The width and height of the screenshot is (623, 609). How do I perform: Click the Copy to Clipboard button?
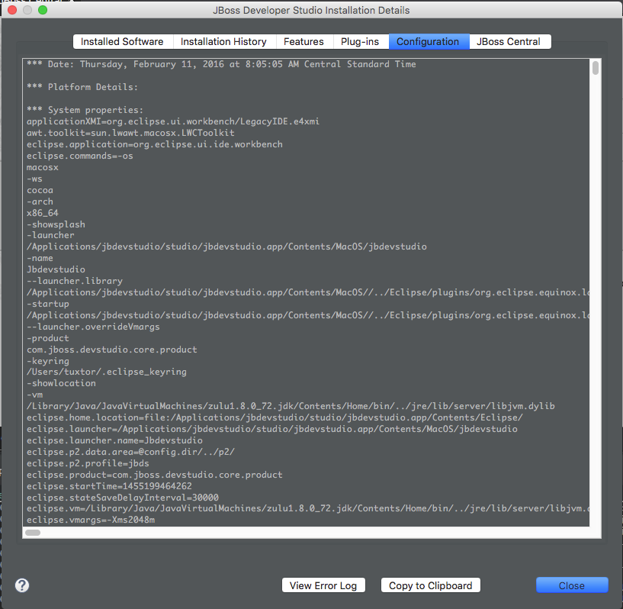coord(431,585)
